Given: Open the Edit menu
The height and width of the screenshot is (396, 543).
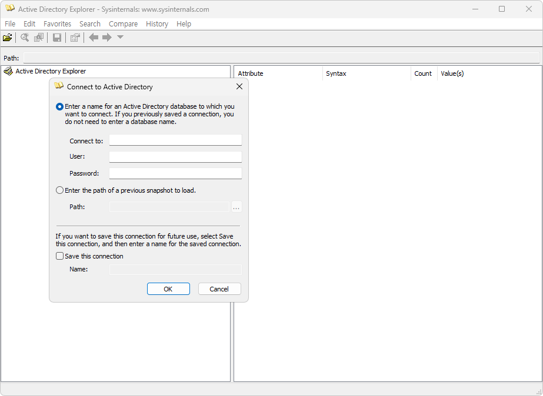Looking at the screenshot, I should click(29, 24).
